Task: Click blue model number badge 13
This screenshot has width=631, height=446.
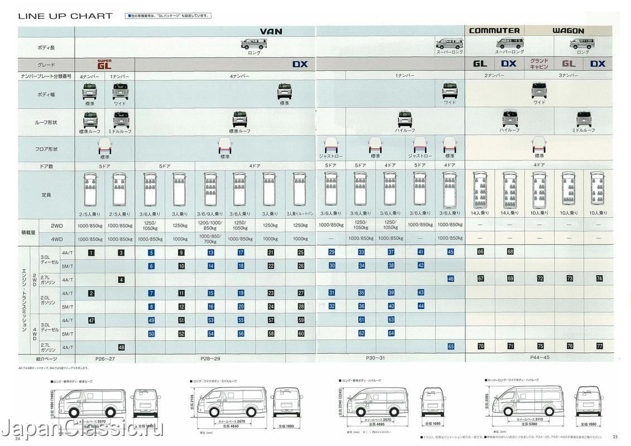Action: pyautogui.click(x=210, y=253)
